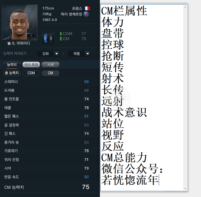Viewport: 201px width, 197px height.
Task: Click the France flag icon
Action: 87,8
